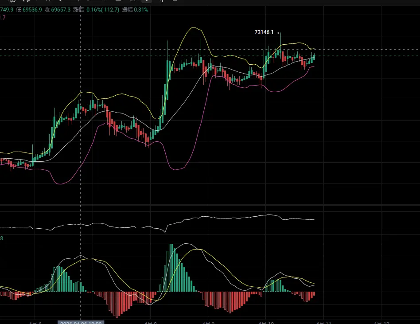Click the tallest green MACD histogram bar

tap(171, 267)
